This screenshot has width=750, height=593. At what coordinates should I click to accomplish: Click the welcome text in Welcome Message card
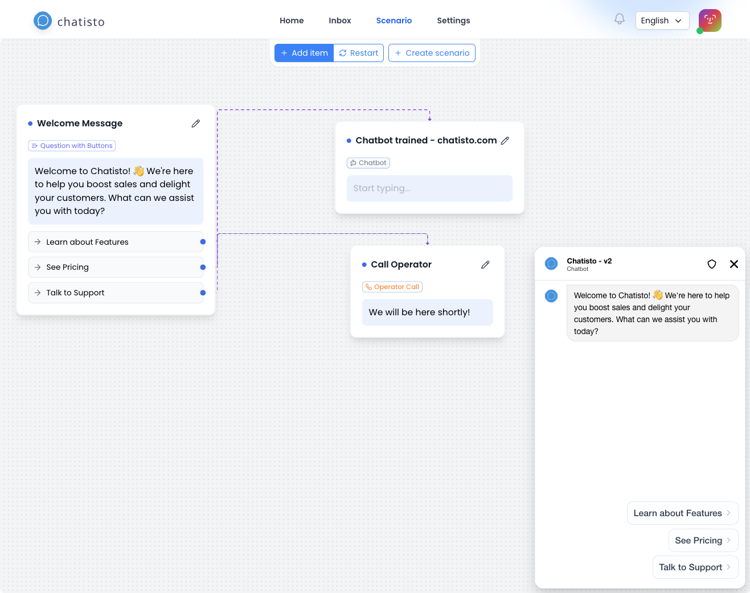pyautogui.click(x=116, y=191)
